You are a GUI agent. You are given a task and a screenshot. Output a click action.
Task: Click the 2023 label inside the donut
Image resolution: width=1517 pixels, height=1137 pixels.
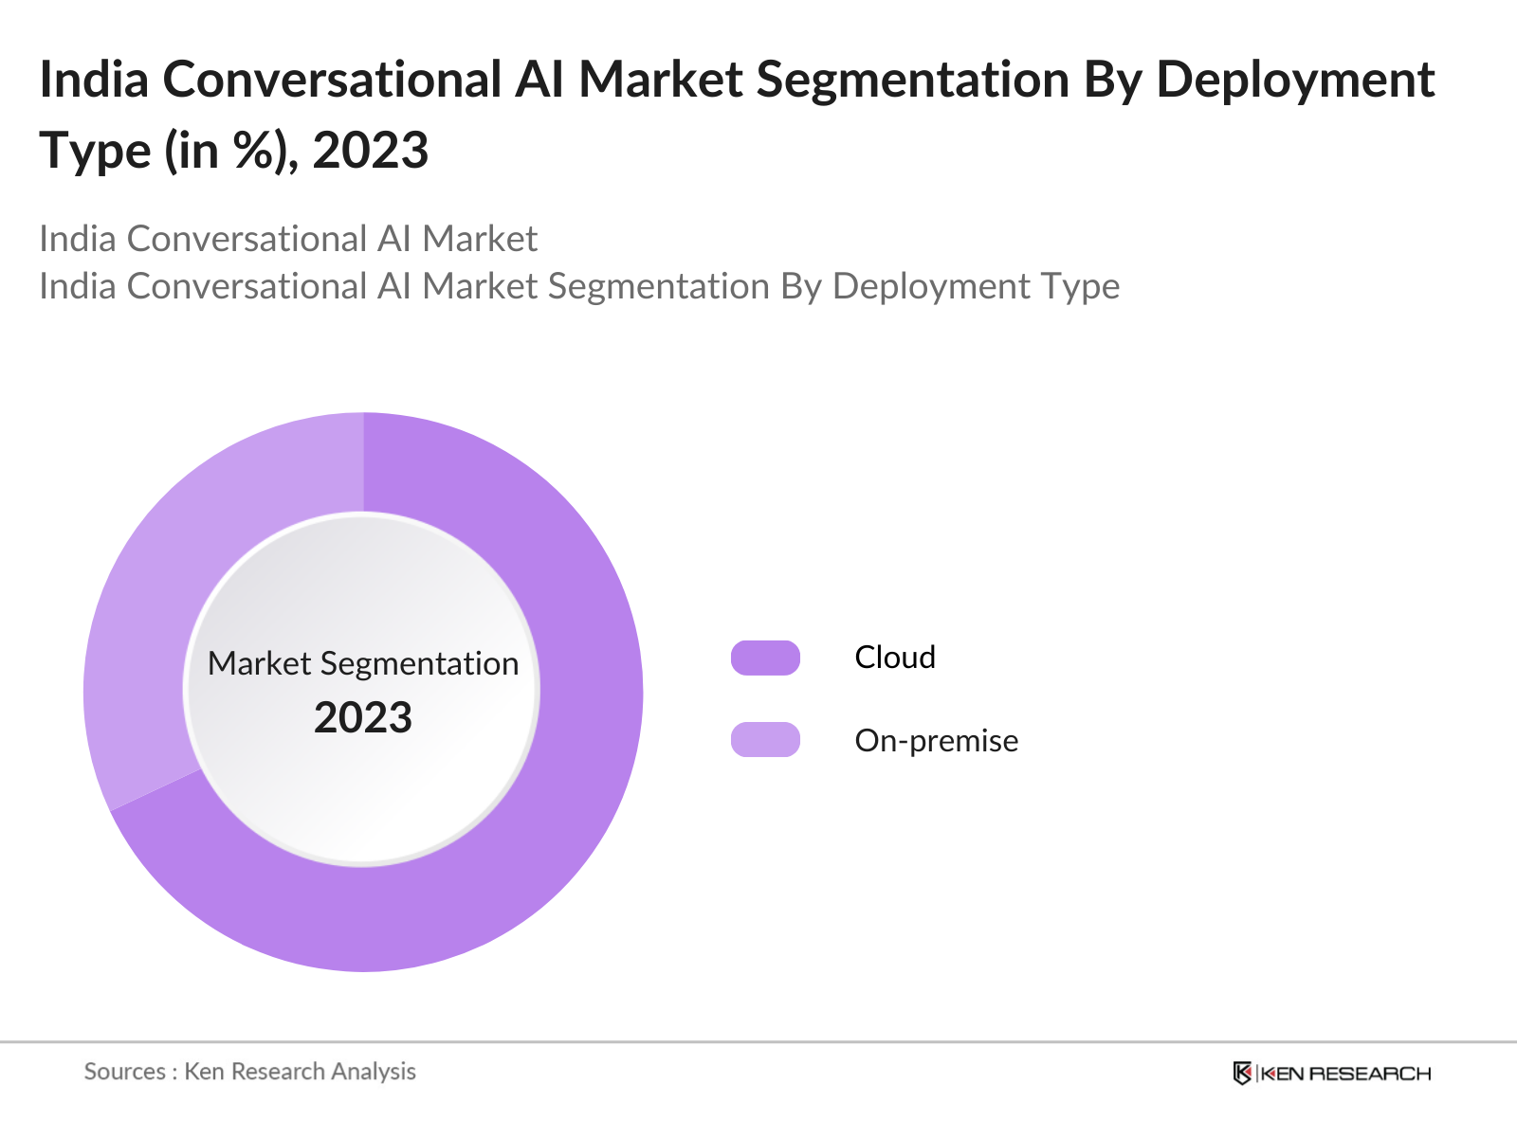pyautogui.click(x=364, y=718)
